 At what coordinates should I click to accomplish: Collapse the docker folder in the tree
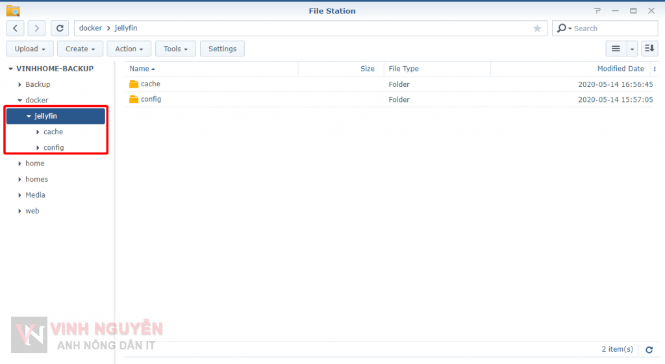coord(19,101)
